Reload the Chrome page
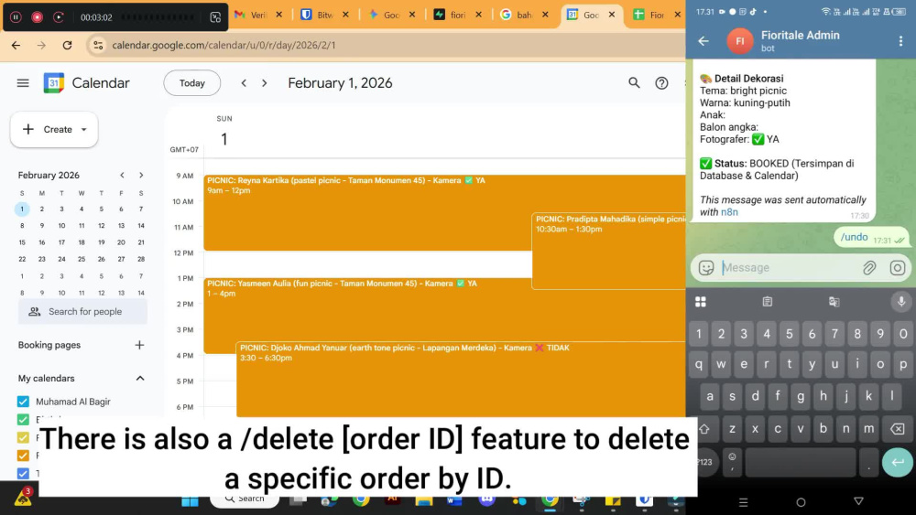Viewport: 916px width, 515px height. click(x=67, y=45)
